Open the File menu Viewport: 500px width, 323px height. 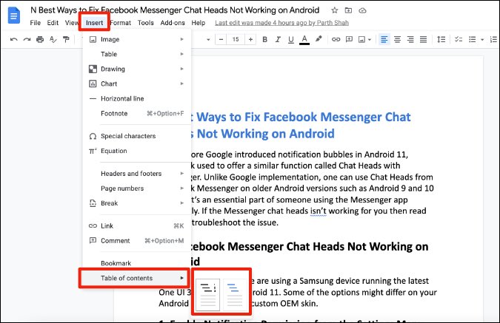35,23
